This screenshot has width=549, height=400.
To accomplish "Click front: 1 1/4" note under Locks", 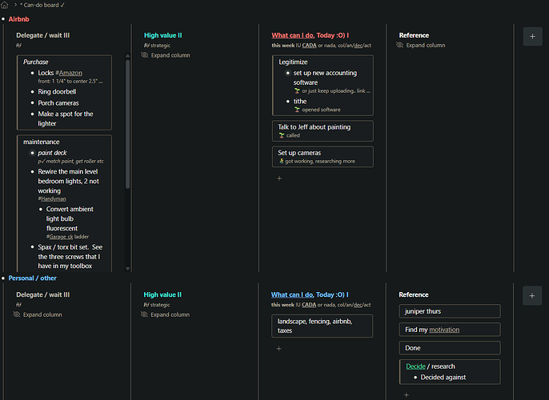I will click(x=70, y=81).
